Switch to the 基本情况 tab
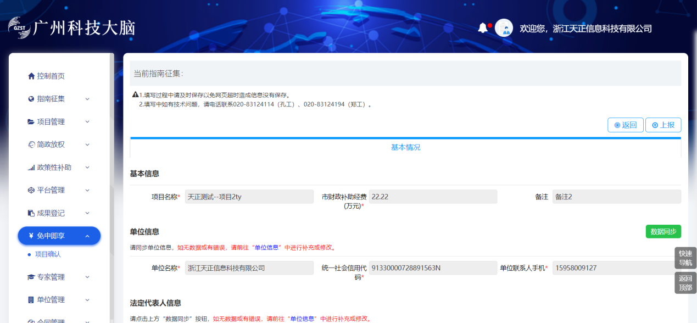 point(405,147)
